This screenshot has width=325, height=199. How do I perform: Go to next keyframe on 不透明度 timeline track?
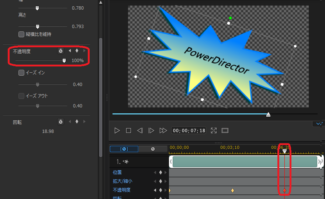point(165,190)
